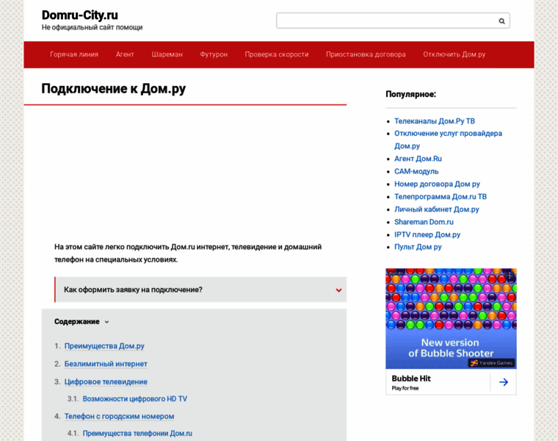Click 'Не официальный сайт помощи' tagline
558x441 pixels.
tap(92, 27)
